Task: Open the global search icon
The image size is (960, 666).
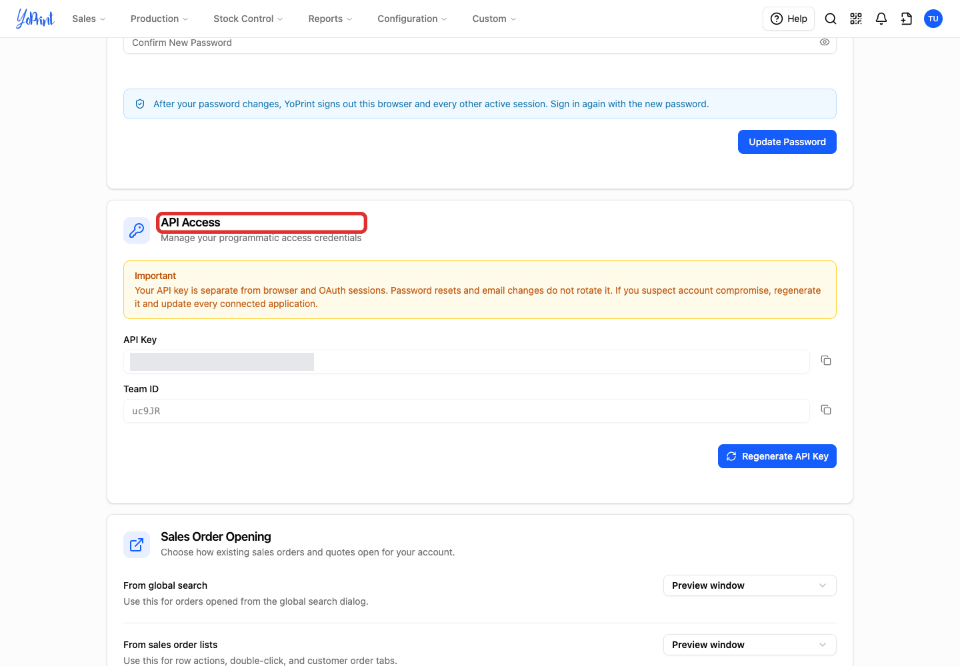Action: pos(831,19)
